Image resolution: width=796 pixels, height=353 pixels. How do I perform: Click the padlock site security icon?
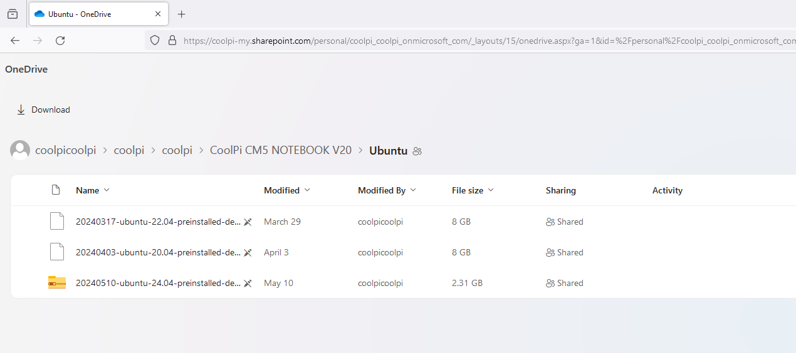point(172,41)
